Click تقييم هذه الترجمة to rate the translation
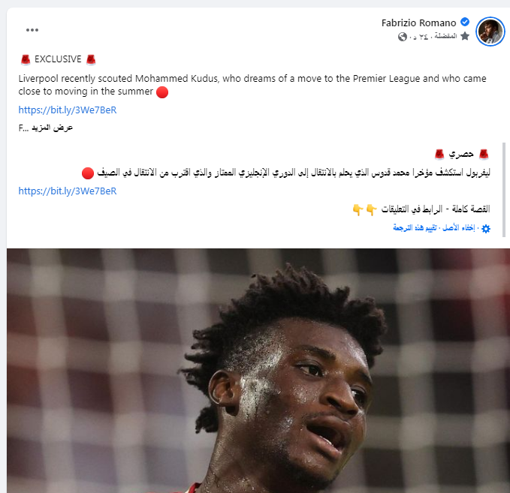Viewport: 510px width, 493px height. point(415,228)
